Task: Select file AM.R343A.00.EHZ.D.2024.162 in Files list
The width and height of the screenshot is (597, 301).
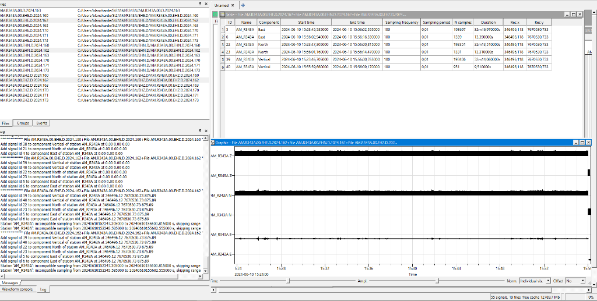Action: [24, 80]
